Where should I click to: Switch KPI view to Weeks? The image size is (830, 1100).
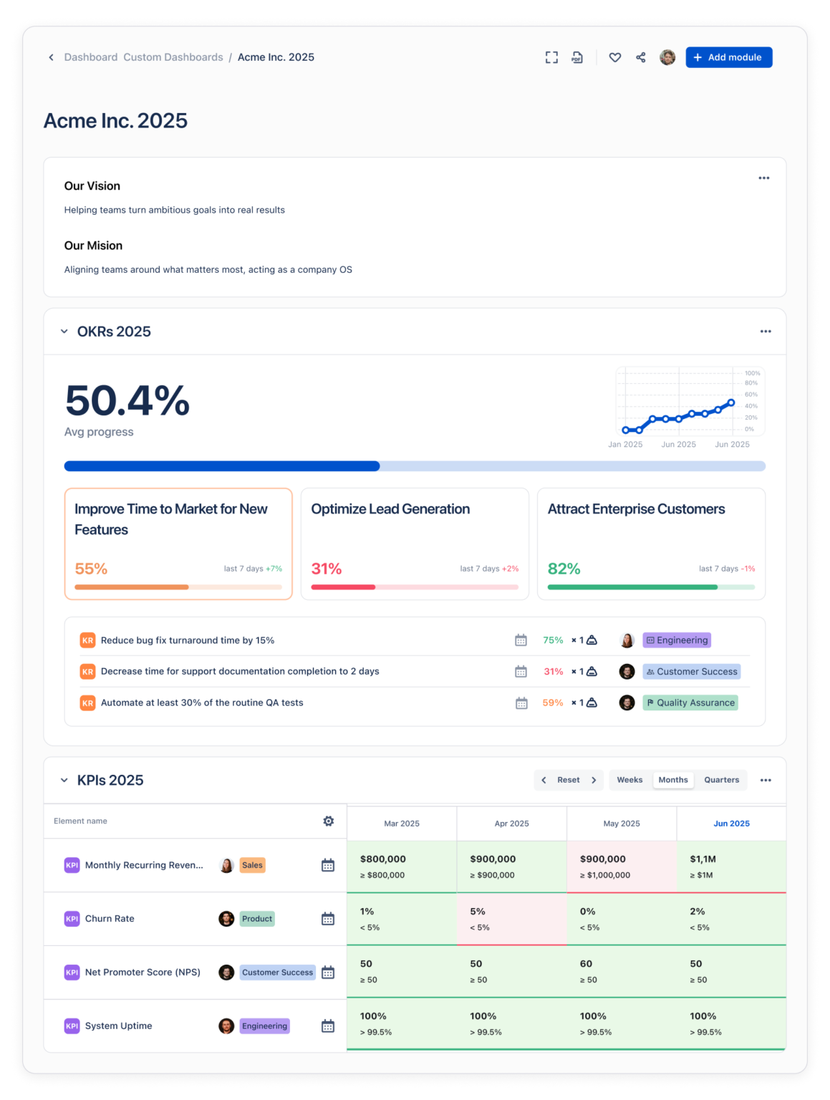coord(630,781)
